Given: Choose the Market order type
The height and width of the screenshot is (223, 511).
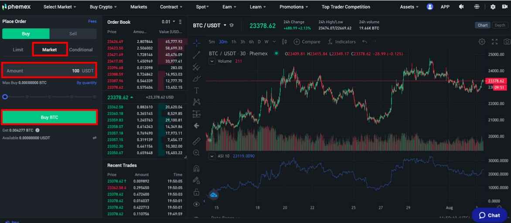Looking at the screenshot, I should 50,50.
